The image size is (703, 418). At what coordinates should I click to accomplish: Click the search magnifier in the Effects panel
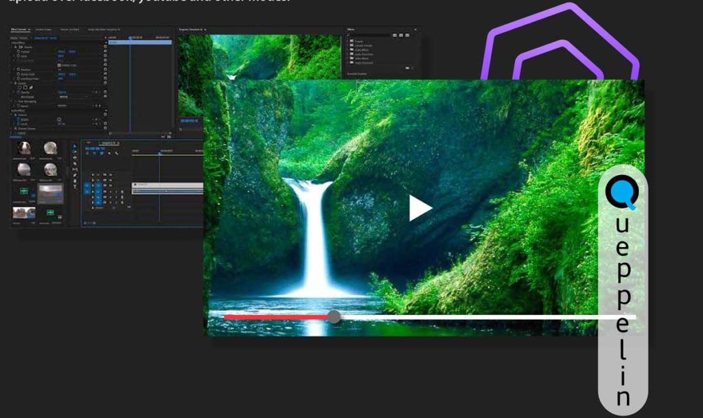(x=347, y=35)
